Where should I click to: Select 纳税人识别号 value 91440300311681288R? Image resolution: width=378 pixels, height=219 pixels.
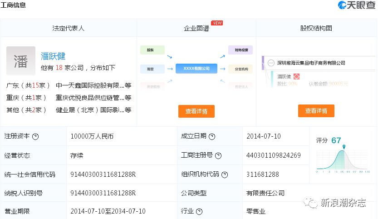[x=103, y=193]
